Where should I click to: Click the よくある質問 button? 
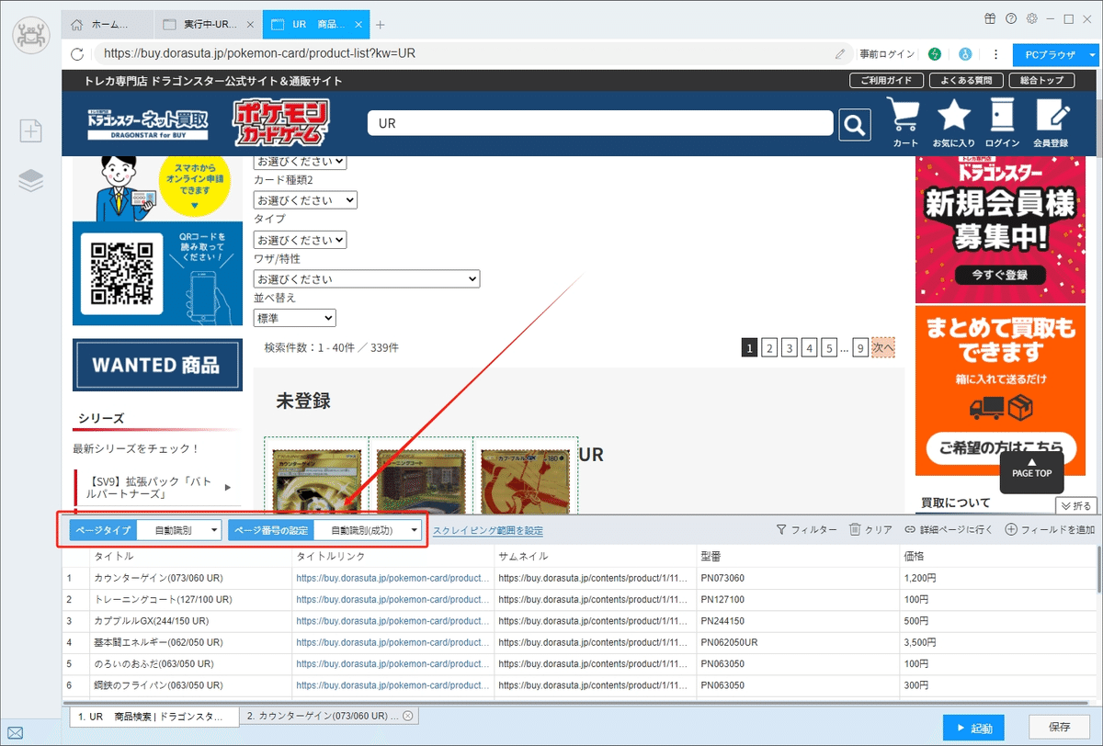point(966,80)
